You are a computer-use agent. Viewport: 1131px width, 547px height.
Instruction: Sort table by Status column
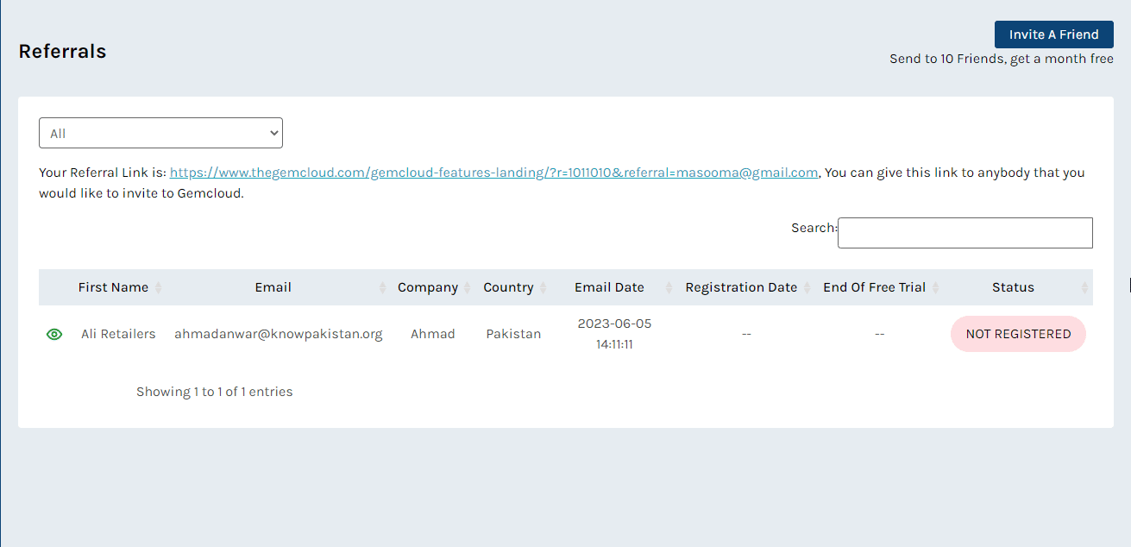(1013, 287)
